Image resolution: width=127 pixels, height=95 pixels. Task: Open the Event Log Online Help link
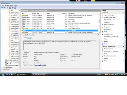pyautogui.click(x=40, y=65)
